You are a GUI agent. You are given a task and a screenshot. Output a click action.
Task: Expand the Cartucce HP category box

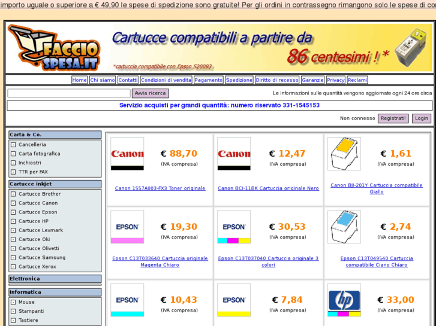tap(13, 221)
